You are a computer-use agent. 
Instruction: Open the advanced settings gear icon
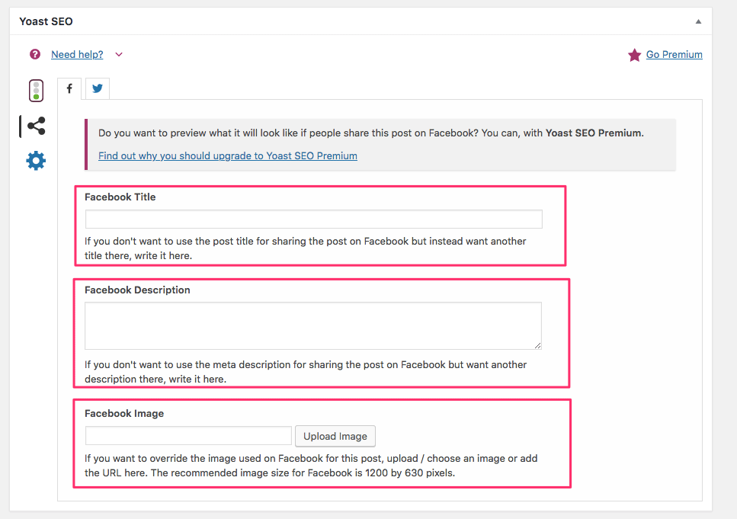(x=36, y=161)
